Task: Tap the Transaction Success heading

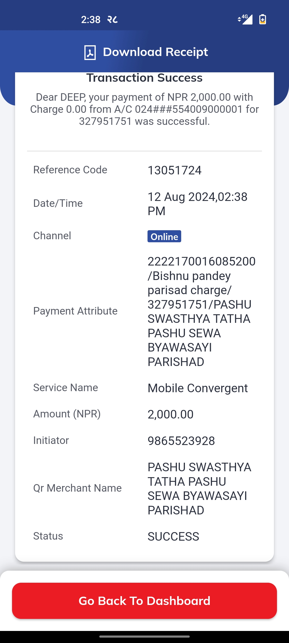Action: 144,78
